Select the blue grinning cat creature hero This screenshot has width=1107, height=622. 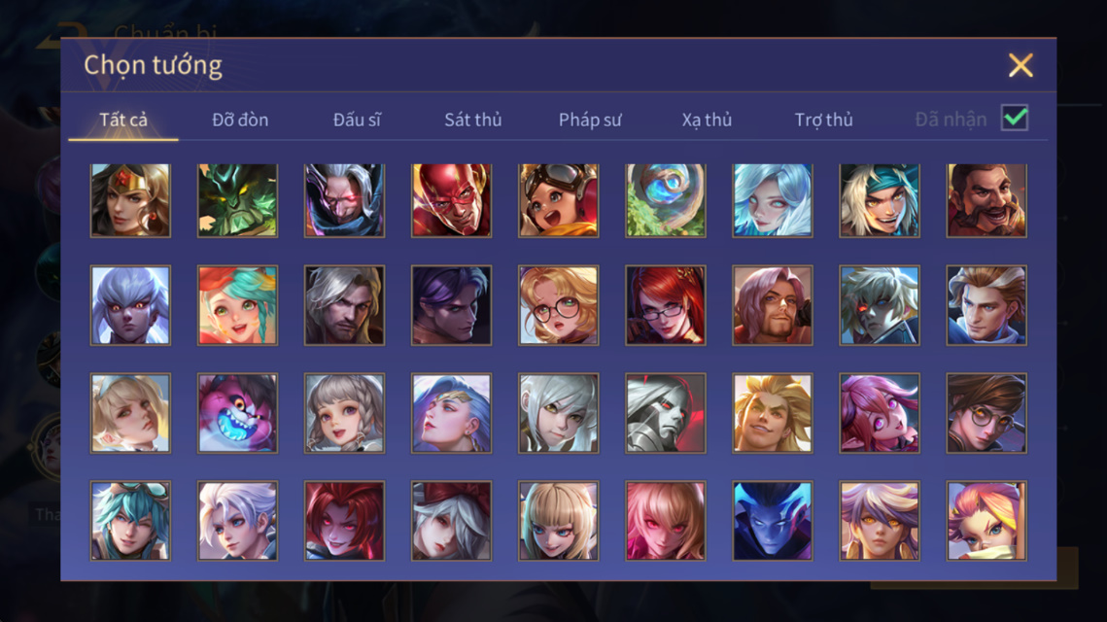pyautogui.click(x=237, y=413)
